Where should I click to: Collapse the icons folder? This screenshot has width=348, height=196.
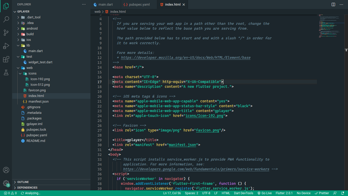tap(20, 73)
